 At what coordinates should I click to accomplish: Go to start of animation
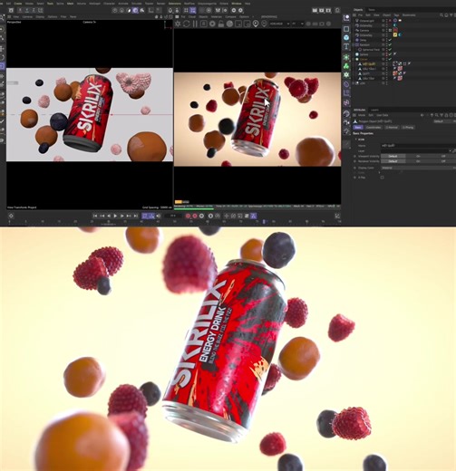click(95, 216)
